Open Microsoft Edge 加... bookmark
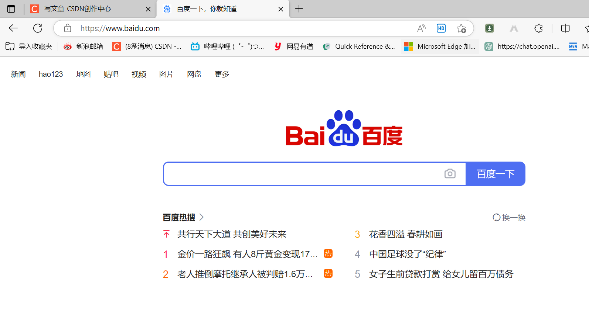Image resolution: width=589 pixels, height=318 pixels. pyautogui.click(x=440, y=46)
